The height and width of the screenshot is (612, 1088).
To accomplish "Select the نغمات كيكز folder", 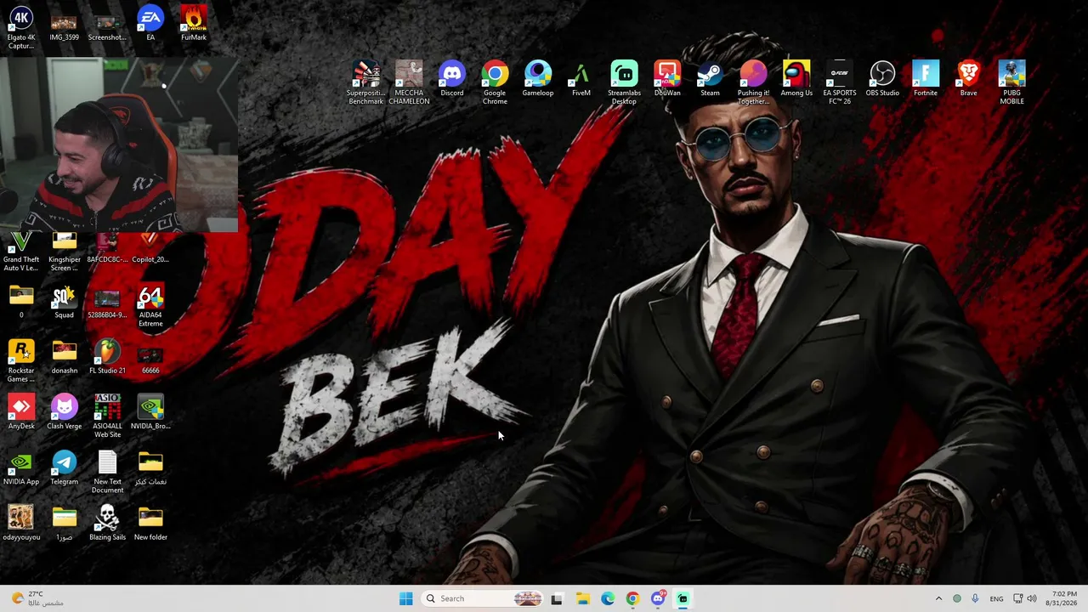I will tap(150, 467).
